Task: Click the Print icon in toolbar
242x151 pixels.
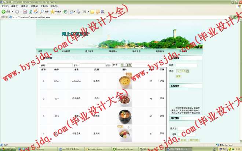Action: coord(78,11)
